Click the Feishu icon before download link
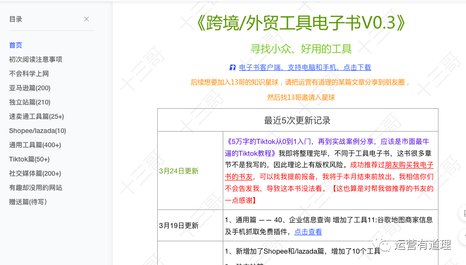Image resolution: width=466 pixels, height=265 pixels. point(233,68)
